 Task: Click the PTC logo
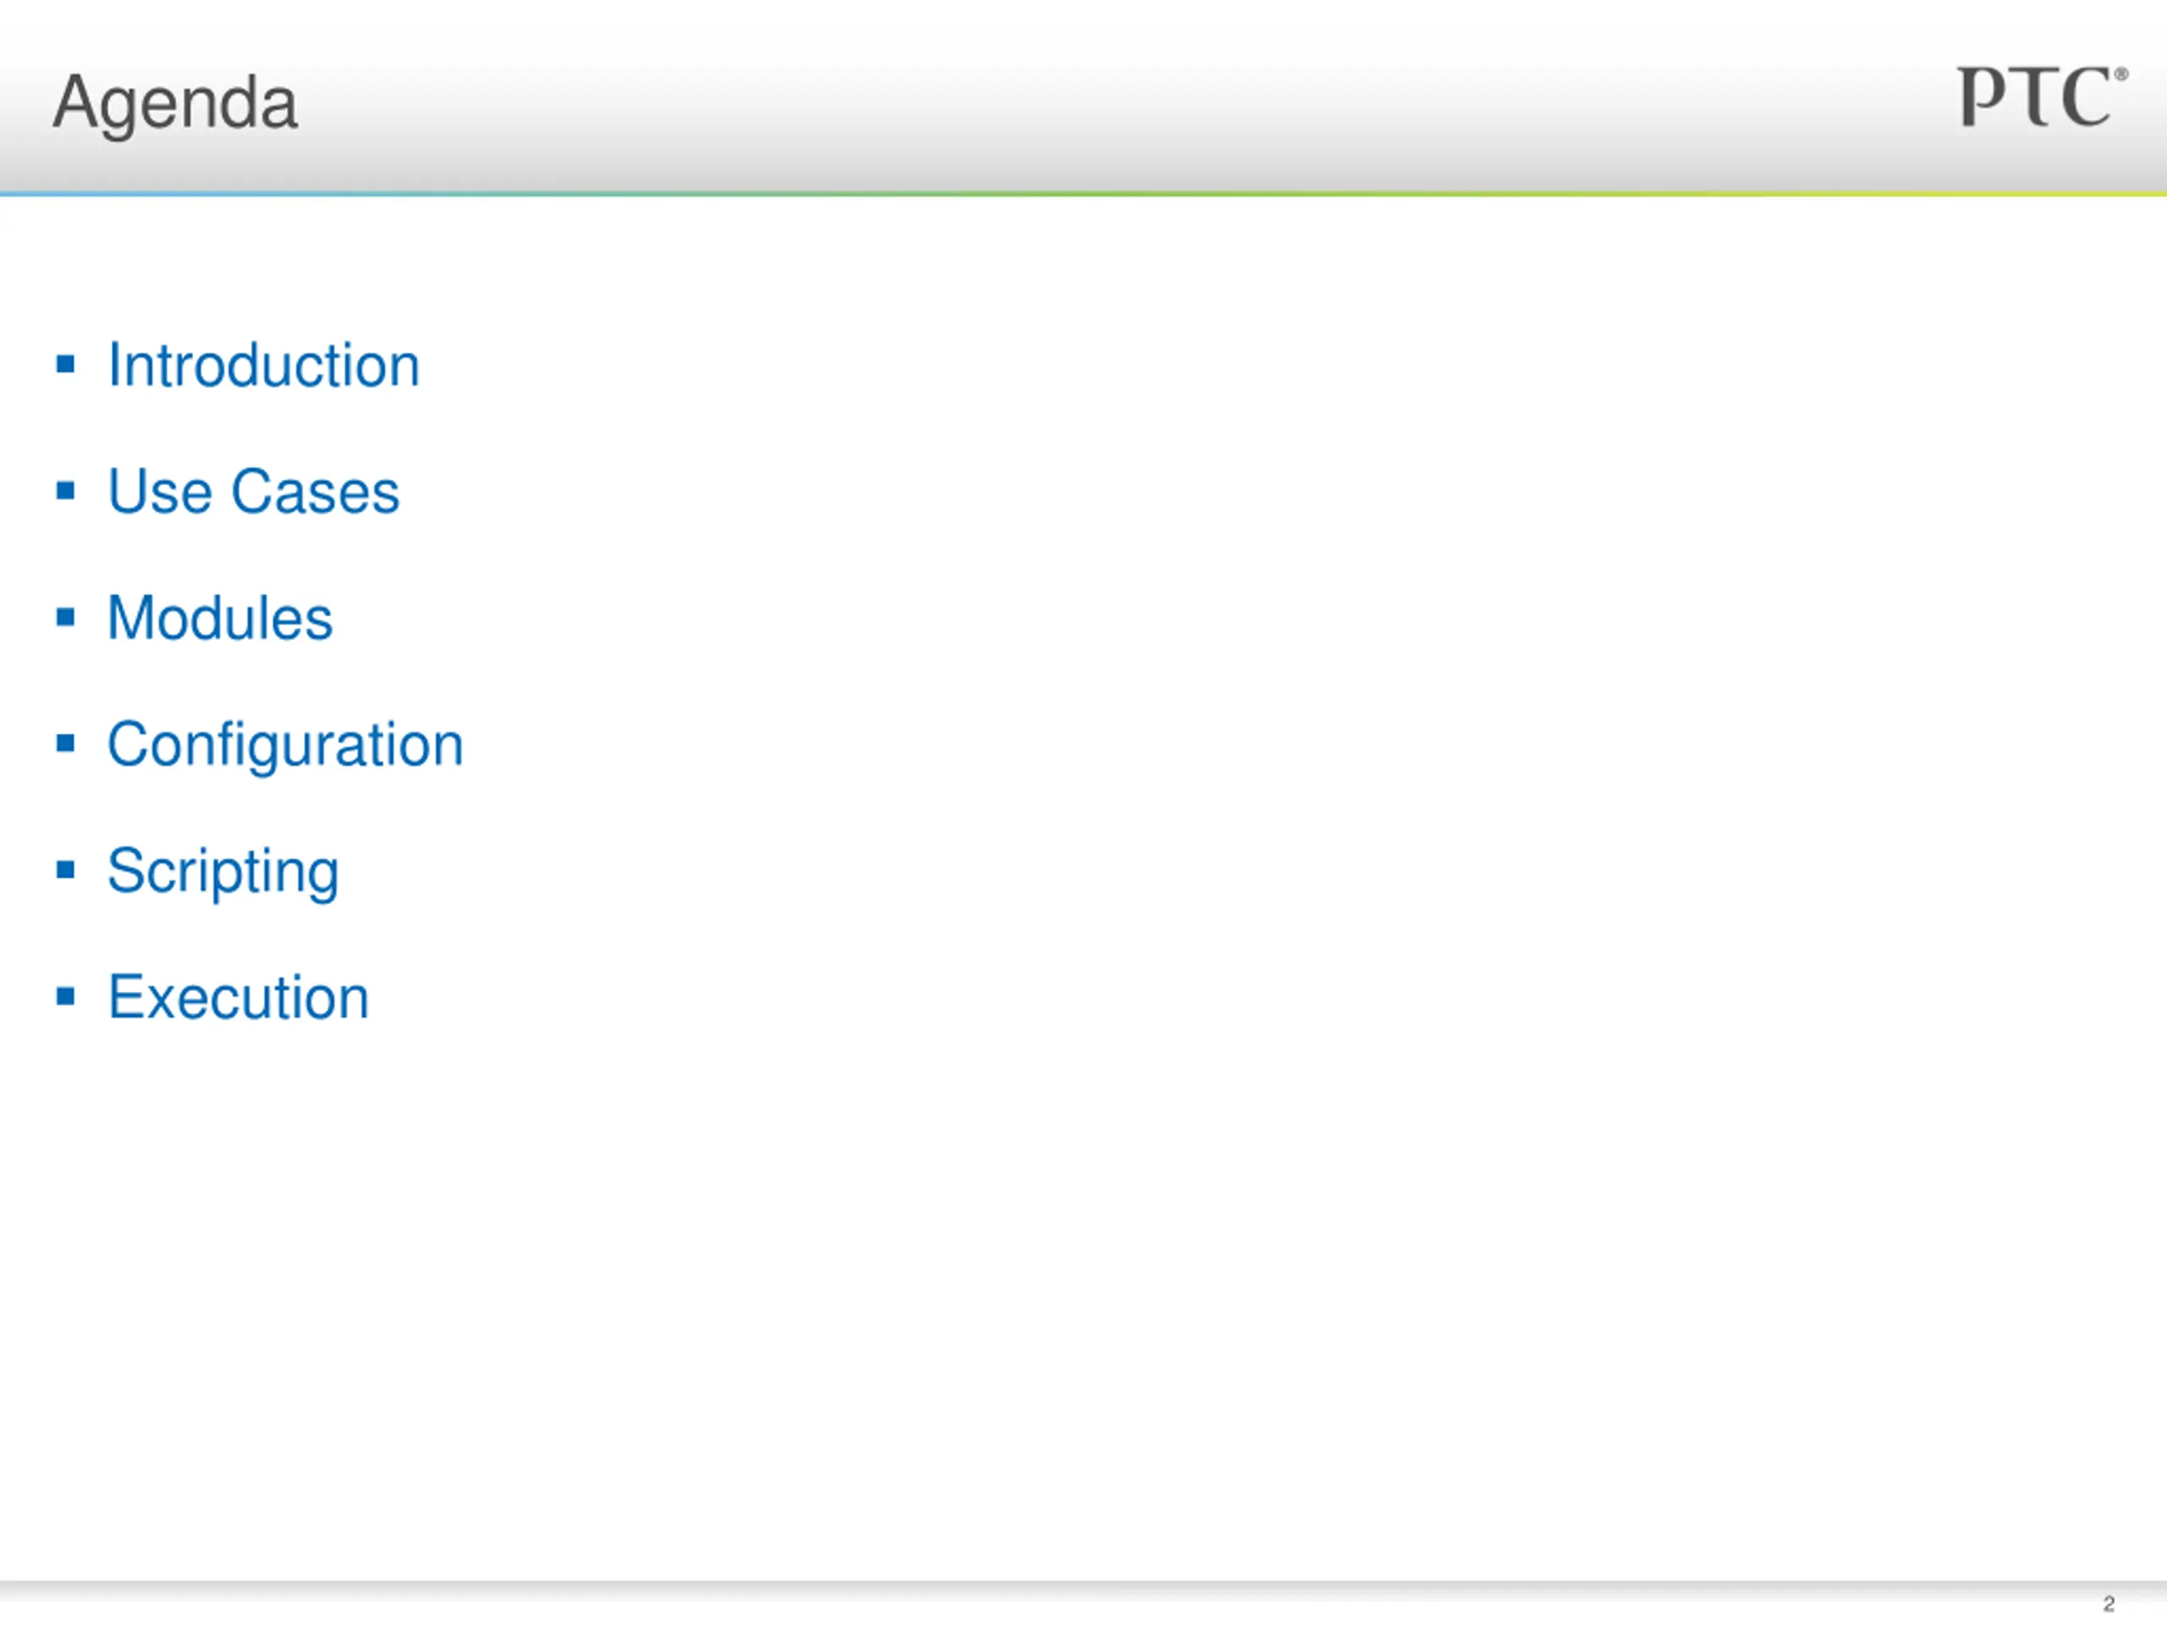[x=2043, y=97]
